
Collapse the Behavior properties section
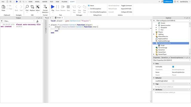click(154, 78)
